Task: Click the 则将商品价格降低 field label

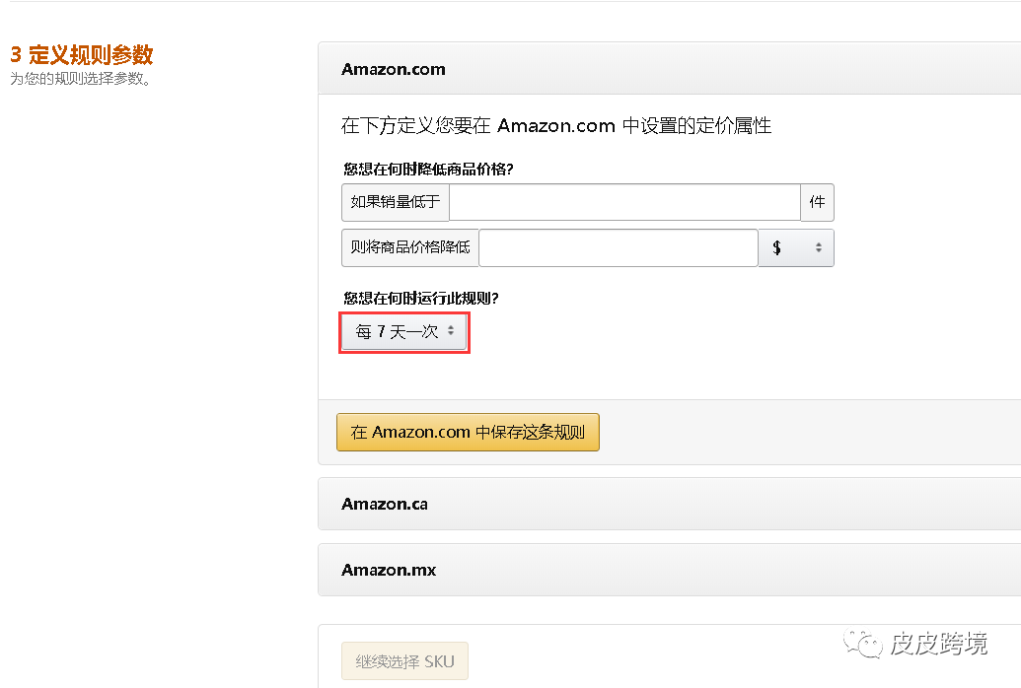Action: point(409,248)
